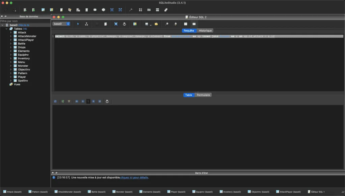Cascade windows icon in main toolbar
The width and height of the screenshot is (345, 196).
[x=166, y=10]
